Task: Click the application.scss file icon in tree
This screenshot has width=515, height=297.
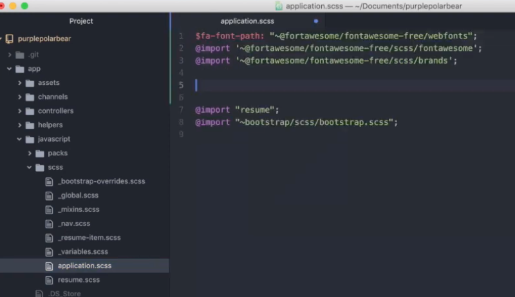Action: pyautogui.click(x=49, y=266)
